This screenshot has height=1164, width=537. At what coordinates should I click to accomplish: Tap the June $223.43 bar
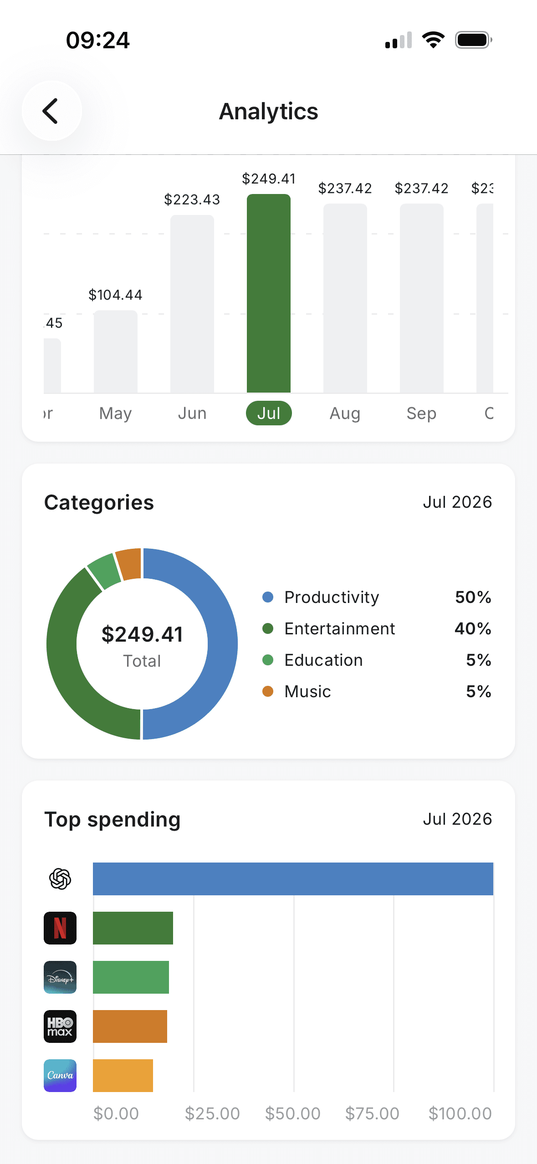192,304
